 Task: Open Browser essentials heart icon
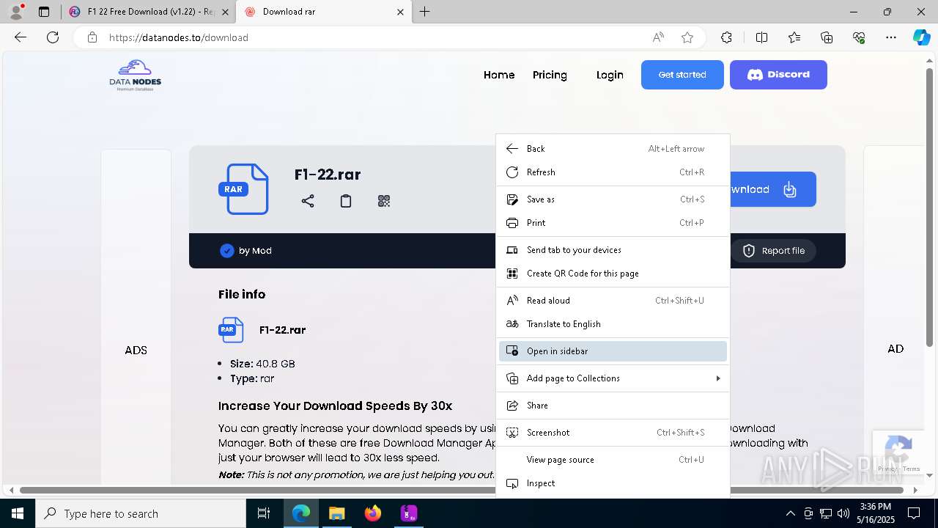coord(859,37)
